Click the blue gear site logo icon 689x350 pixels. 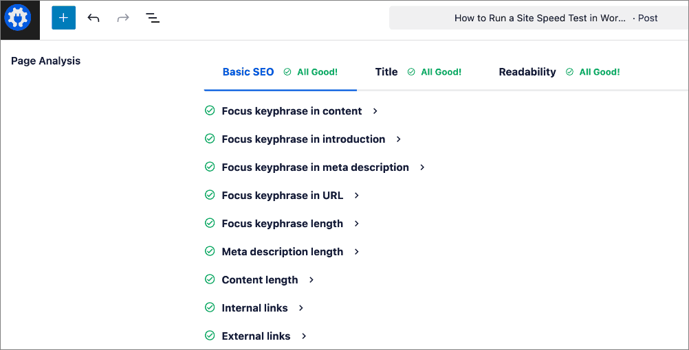[18, 18]
